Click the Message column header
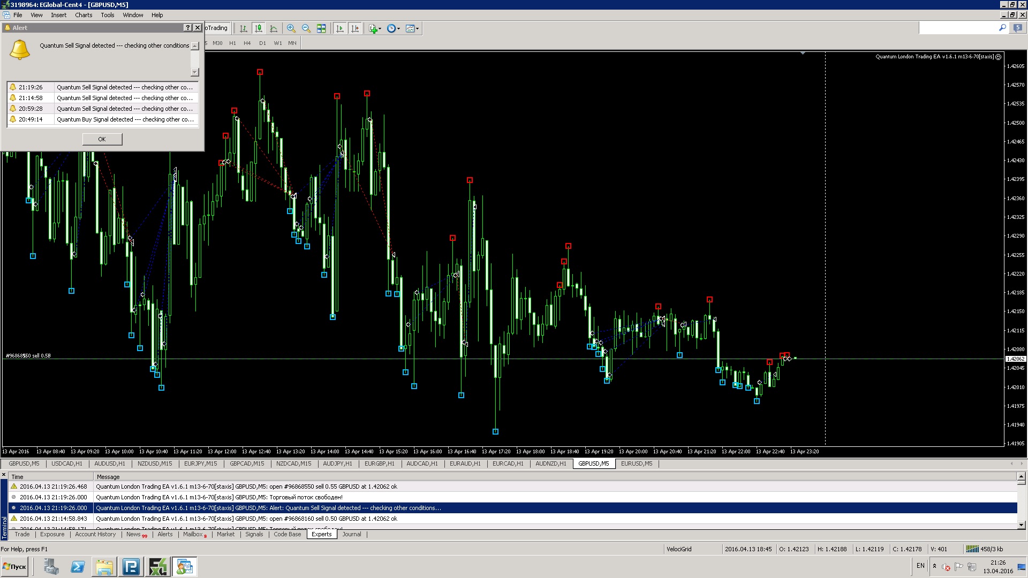Screen dimensions: 1028x578 pyautogui.click(x=555, y=477)
